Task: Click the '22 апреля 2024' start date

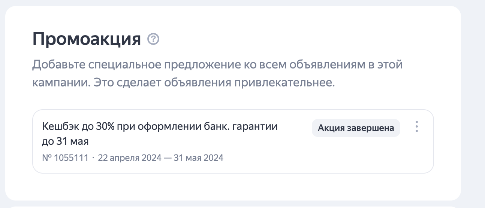Action: click(x=129, y=158)
